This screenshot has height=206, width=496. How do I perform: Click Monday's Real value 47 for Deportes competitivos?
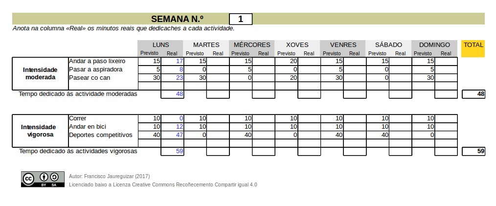click(172, 135)
